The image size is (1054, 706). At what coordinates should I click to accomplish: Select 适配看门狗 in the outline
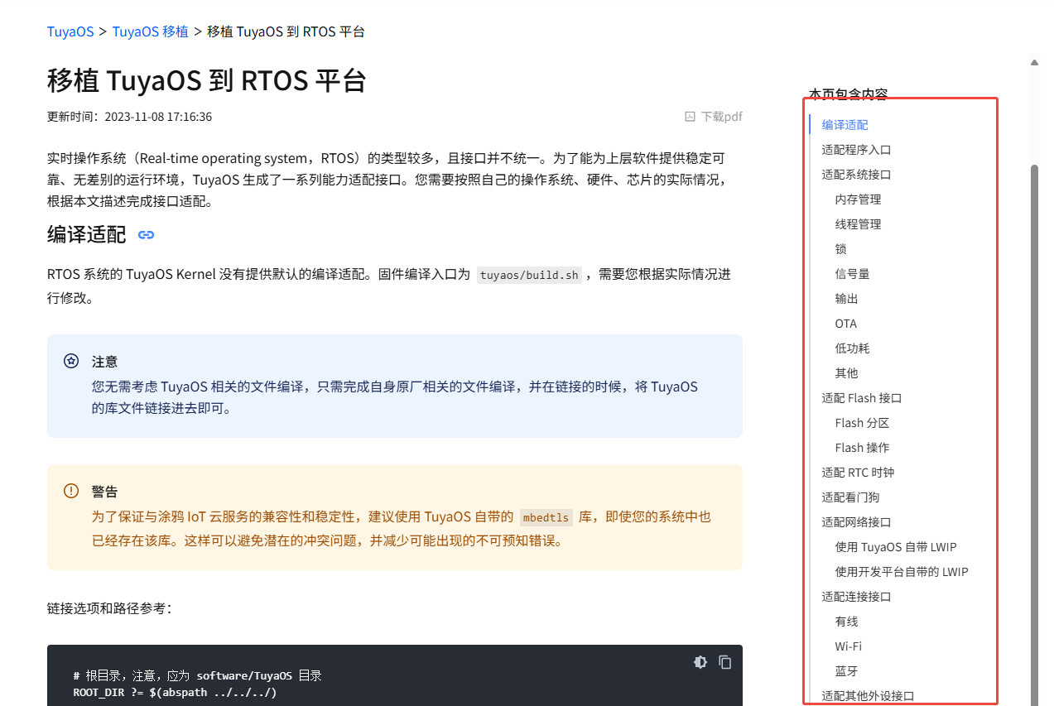[850, 497]
